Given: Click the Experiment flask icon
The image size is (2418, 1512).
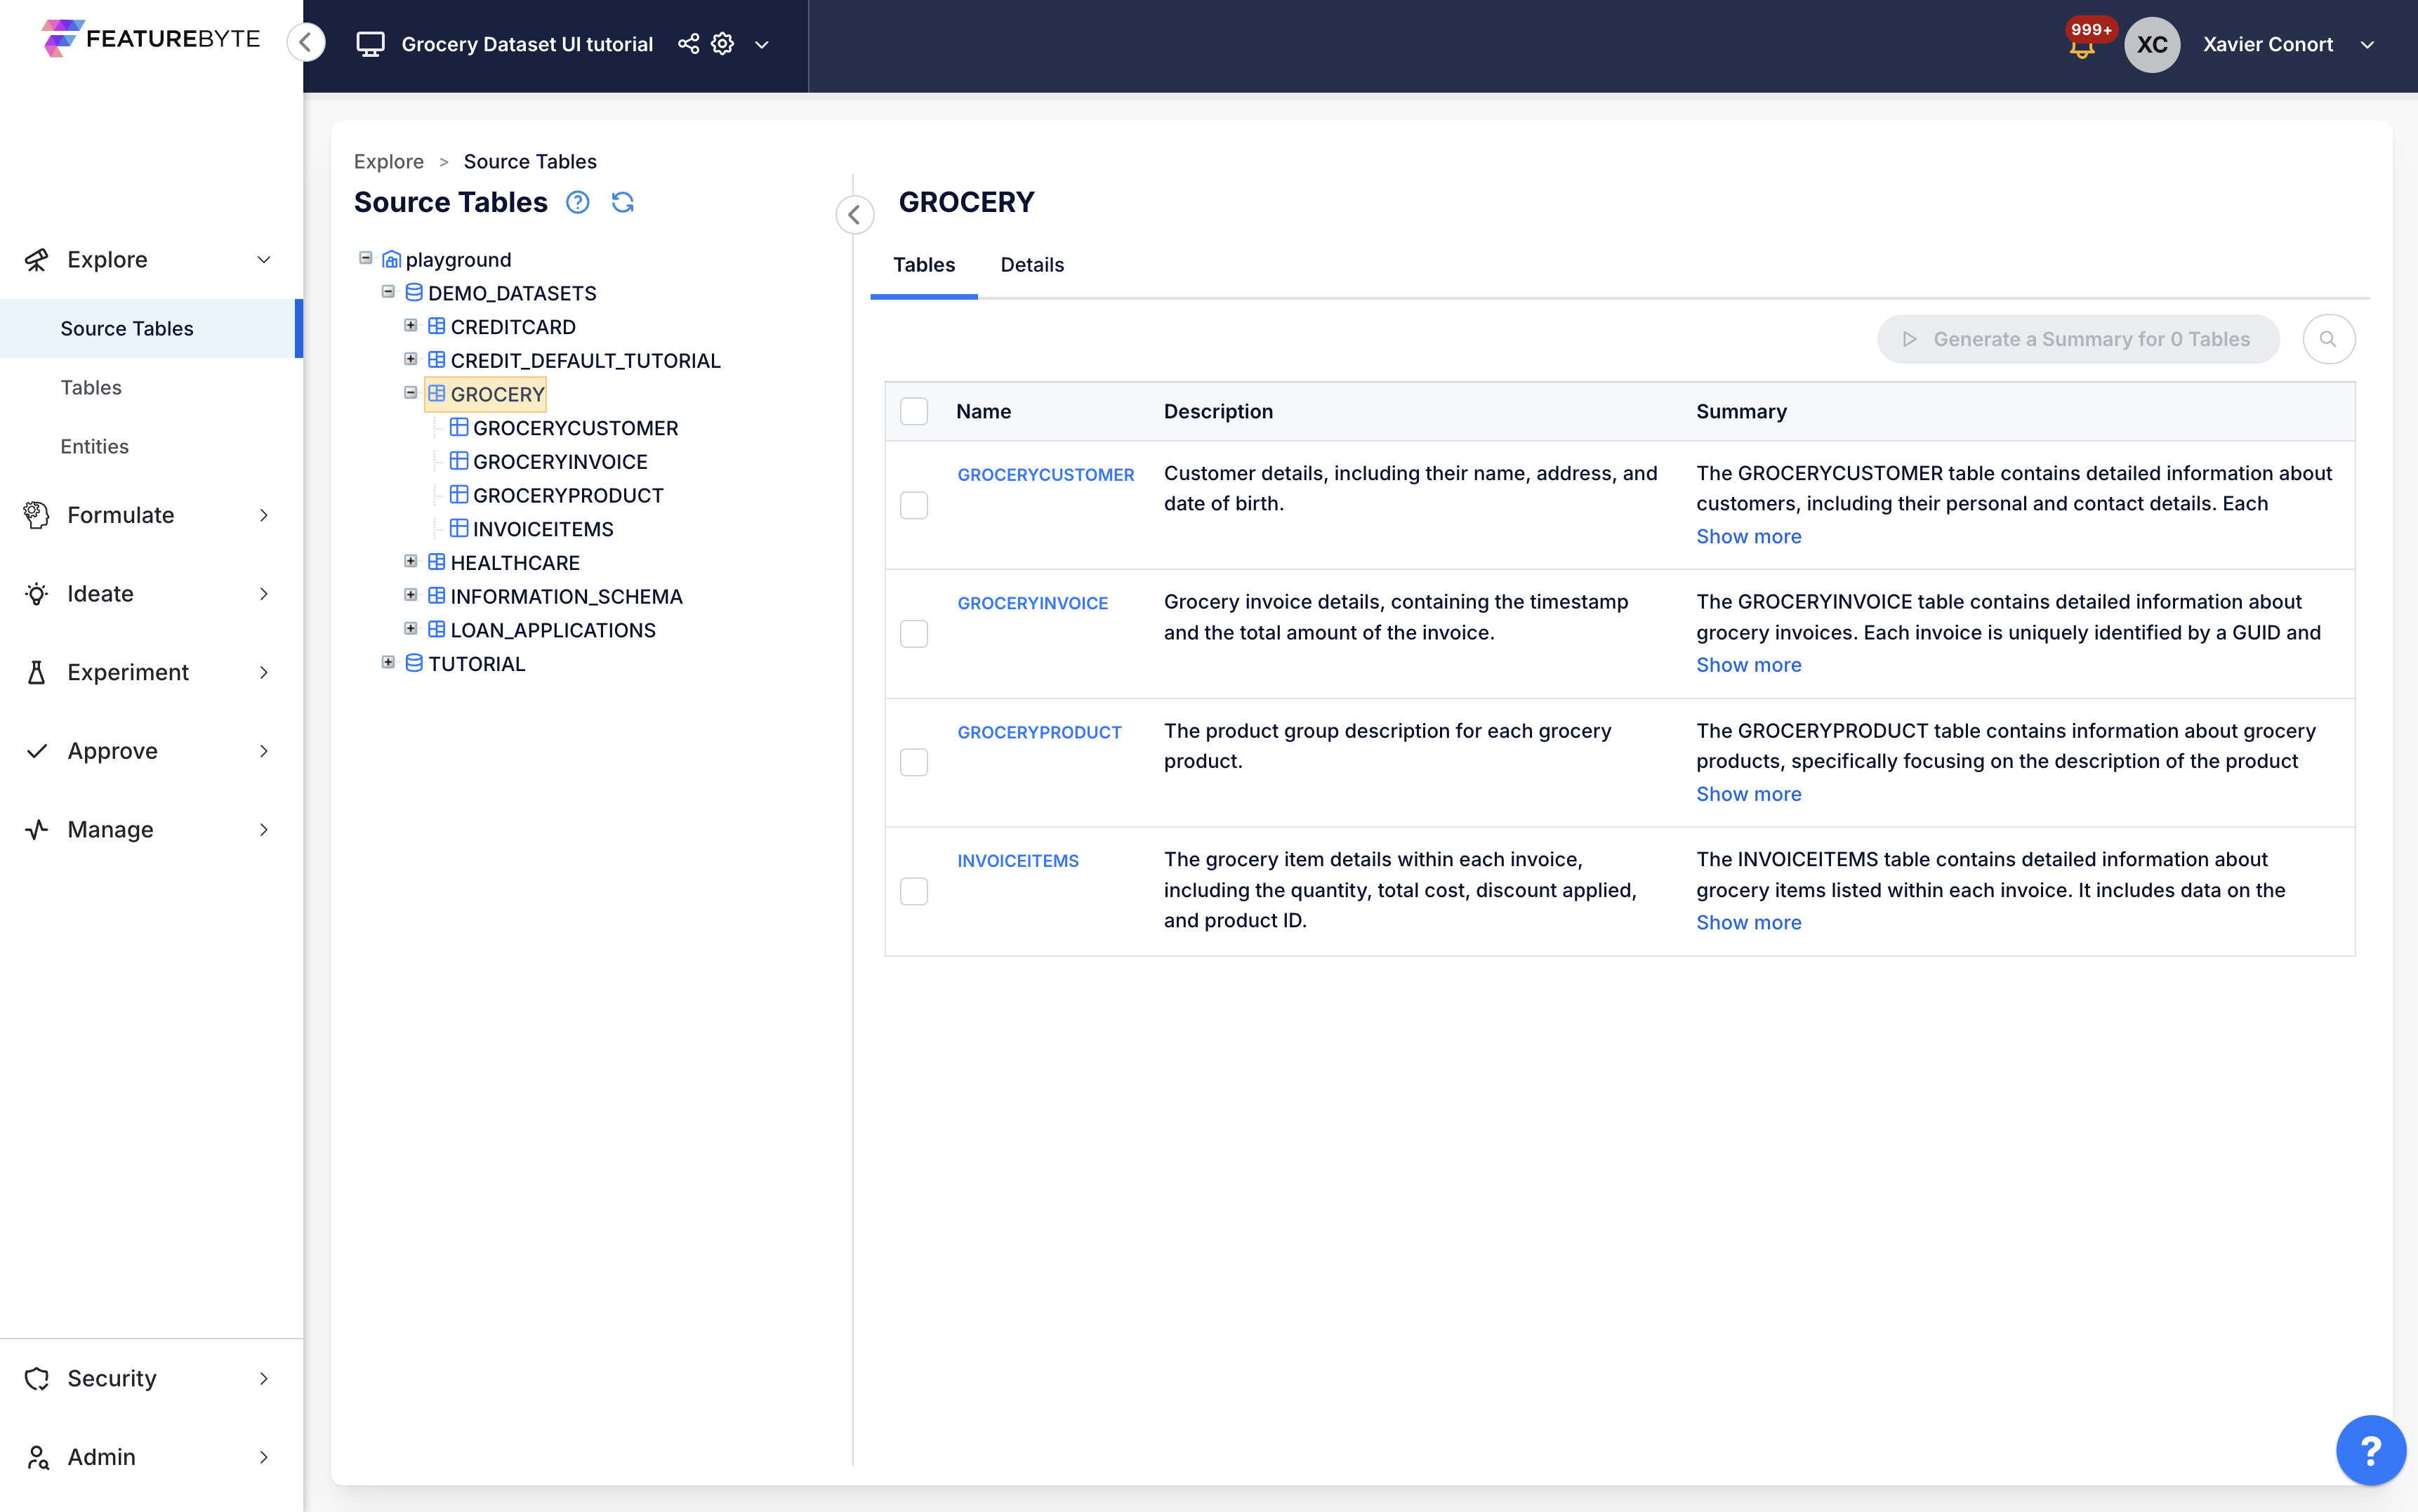Looking at the screenshot, I should (x=37, y=672).
